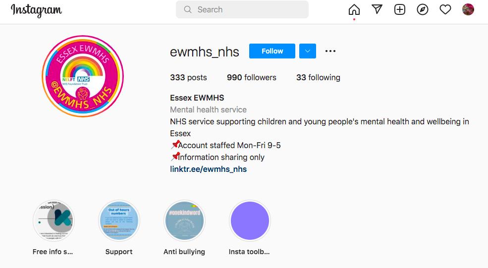View the 990 followers list
Viewport: 488px width, 268px height.
pyautogui.click(x=252, y=77)
